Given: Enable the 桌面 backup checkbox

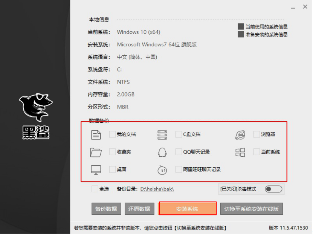Looking at the screenshot, I should tap(112, 169).
